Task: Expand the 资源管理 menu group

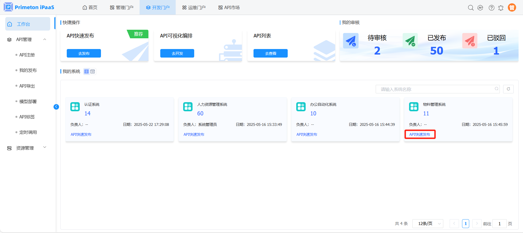Action: pyautogui.click(x=45, y=147)
